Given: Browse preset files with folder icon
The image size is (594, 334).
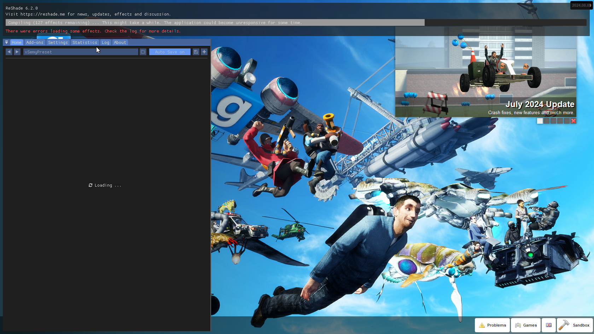Looking at the screenshot, I should point(143,52).
